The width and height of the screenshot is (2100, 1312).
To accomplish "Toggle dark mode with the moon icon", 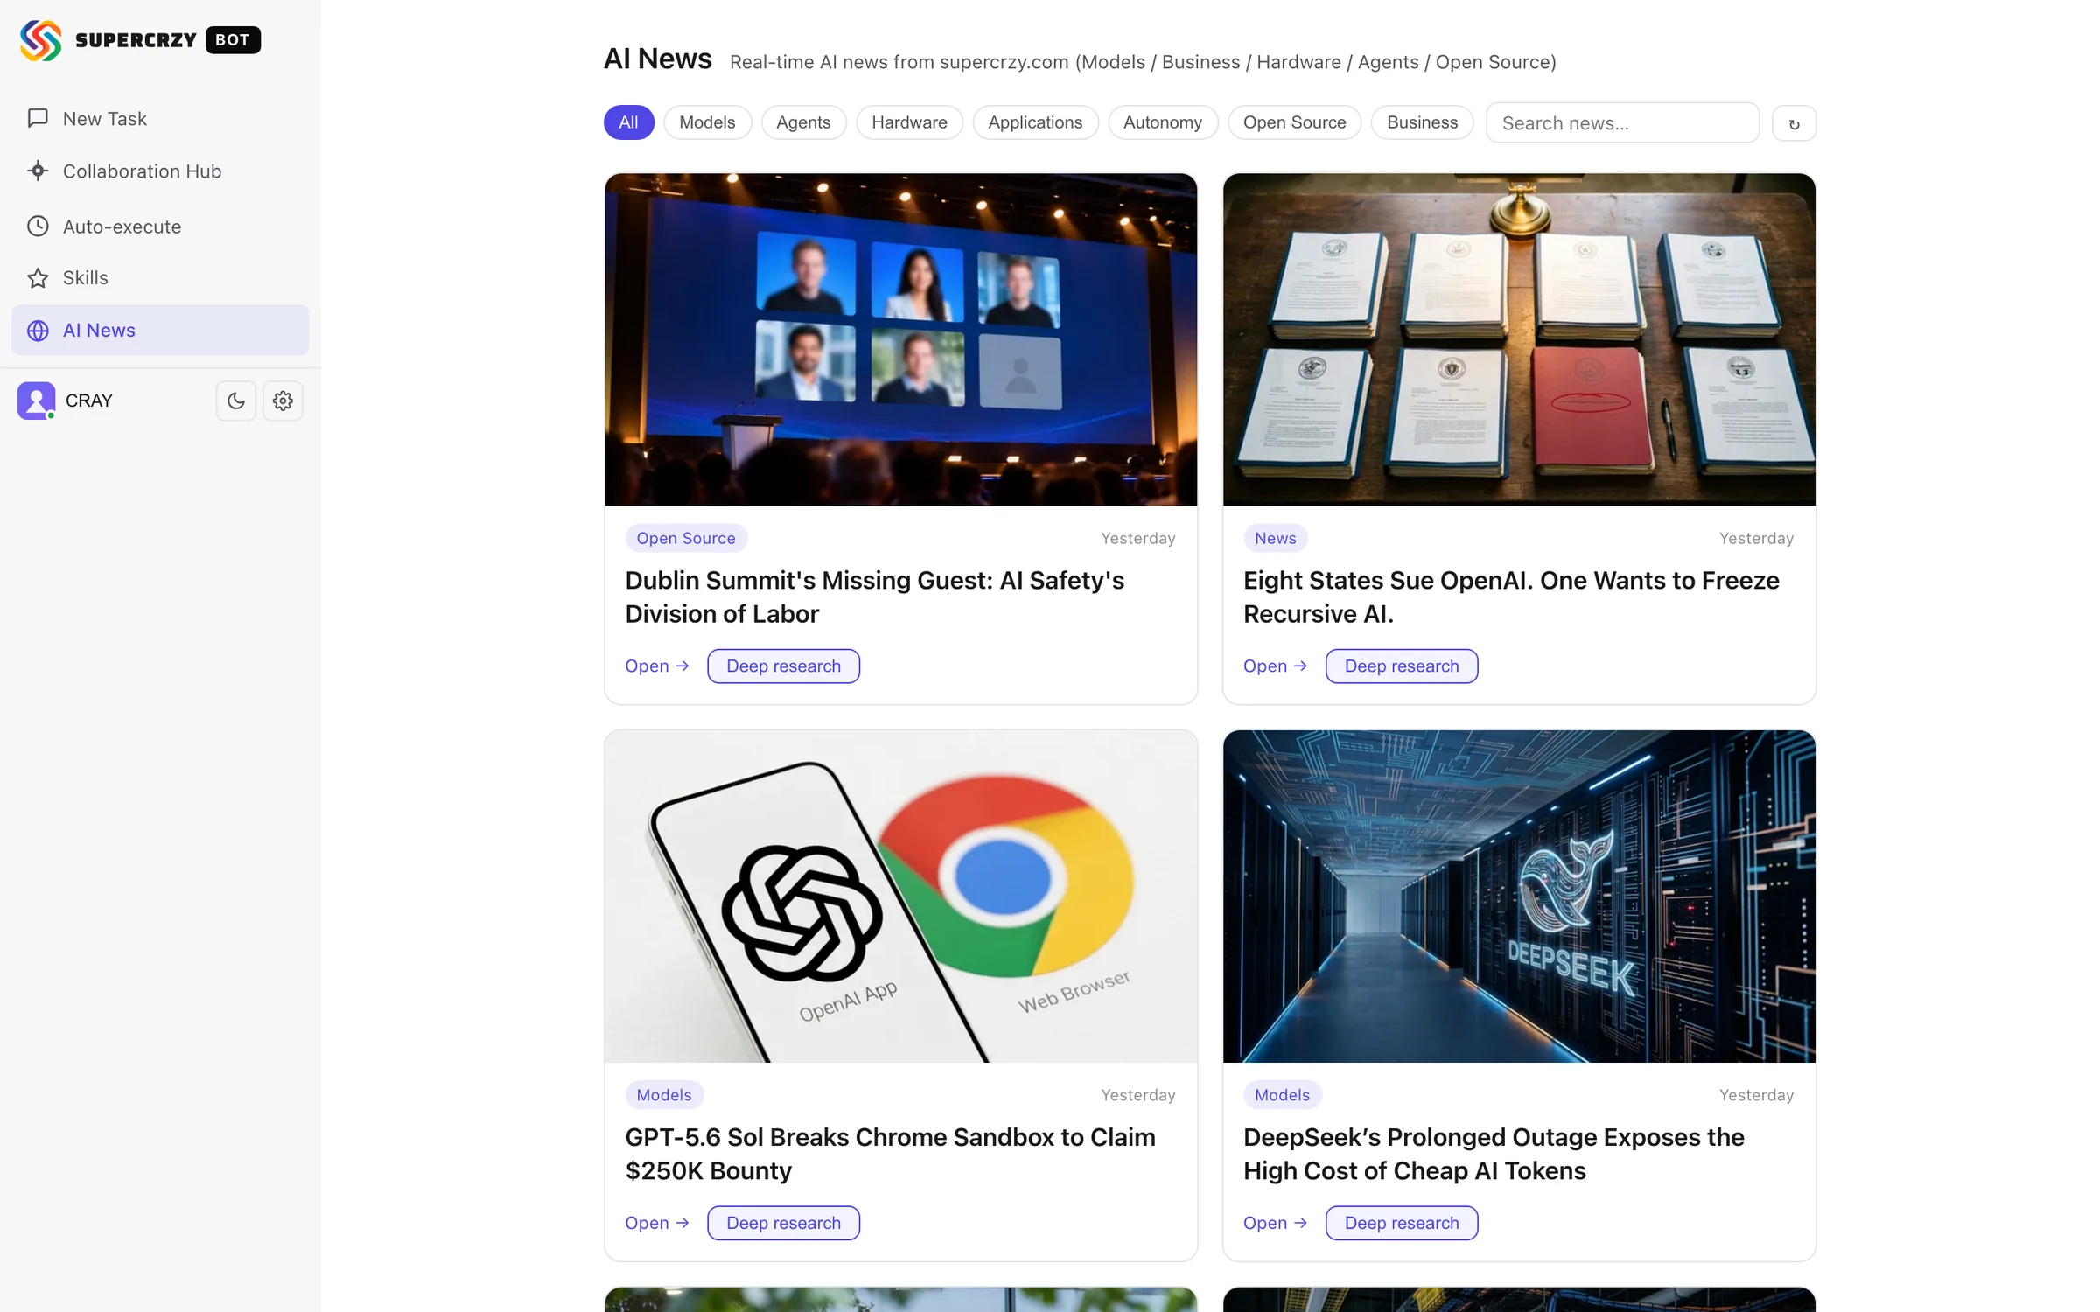I will pos(236,401).
